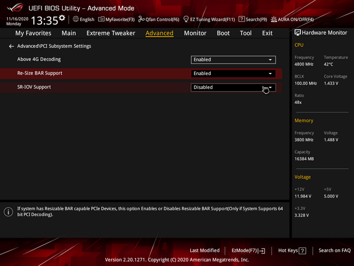Viewport: 354px width, 266px height.
Task: Click the ROG logo icon
Action: [15, 8]
